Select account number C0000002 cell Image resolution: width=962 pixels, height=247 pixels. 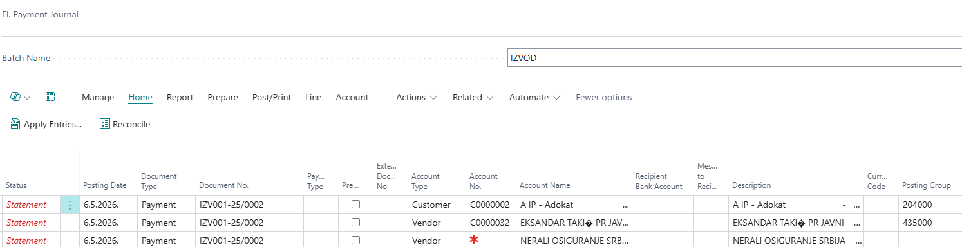click(x=490, y=205)
